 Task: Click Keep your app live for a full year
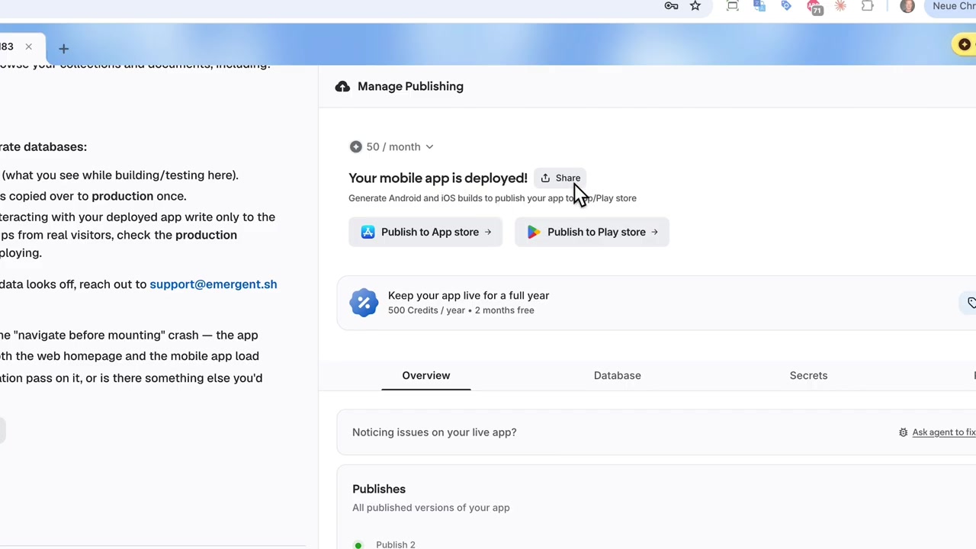(468, 296)
